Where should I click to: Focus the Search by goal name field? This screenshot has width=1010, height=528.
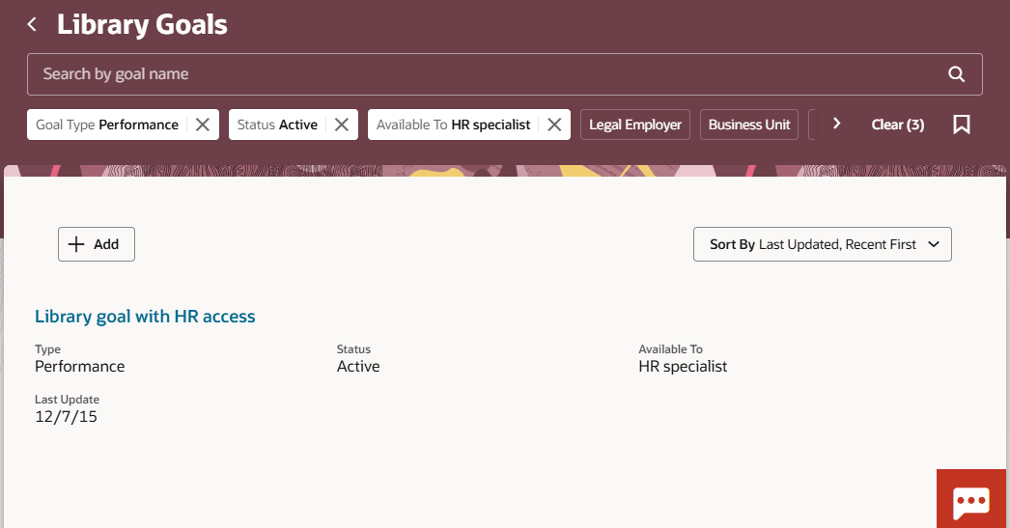[504, 74]
